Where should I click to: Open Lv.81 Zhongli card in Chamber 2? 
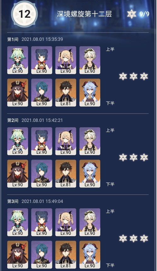point(66,173)
